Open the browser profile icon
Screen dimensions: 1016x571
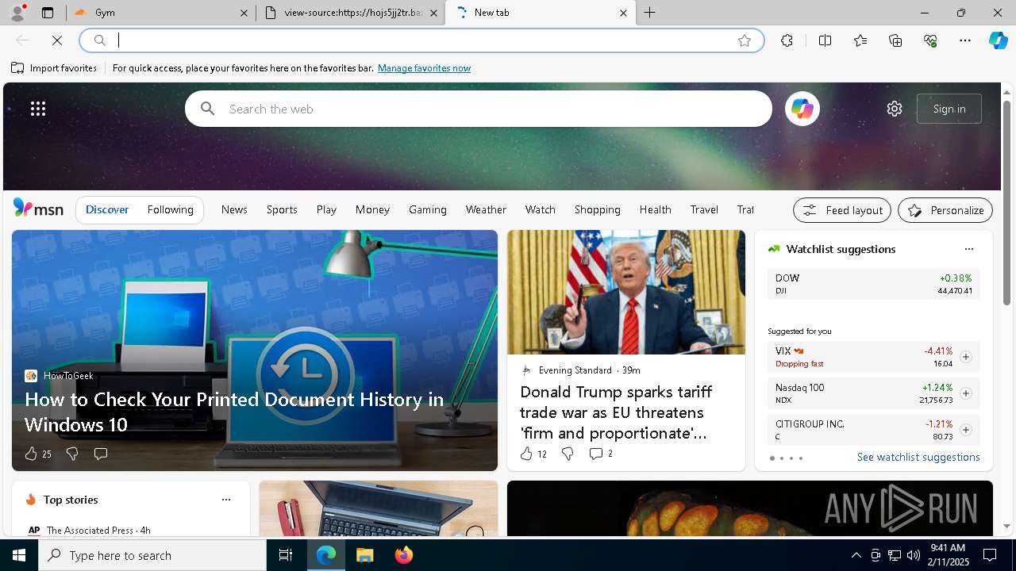(17, 13)
